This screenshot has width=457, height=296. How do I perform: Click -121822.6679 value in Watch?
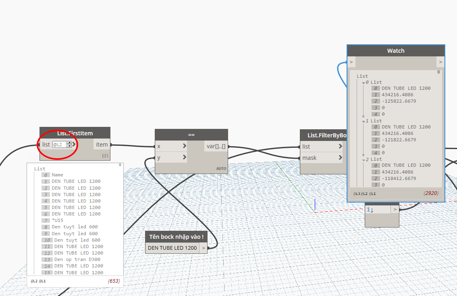pos(399,140)
